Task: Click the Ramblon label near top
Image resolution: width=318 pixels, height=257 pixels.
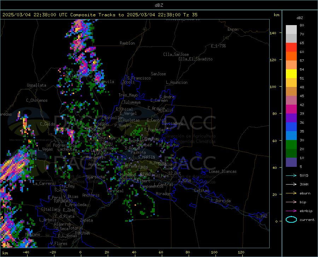Action: pyautogui.click(x=127, y=43)
